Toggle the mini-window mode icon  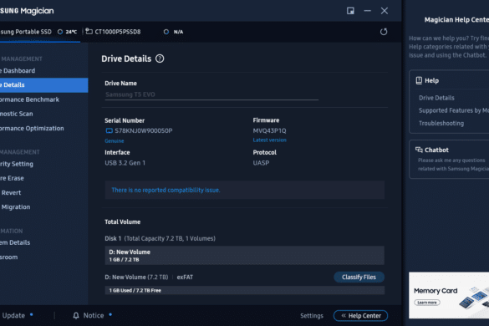(350, 11)
